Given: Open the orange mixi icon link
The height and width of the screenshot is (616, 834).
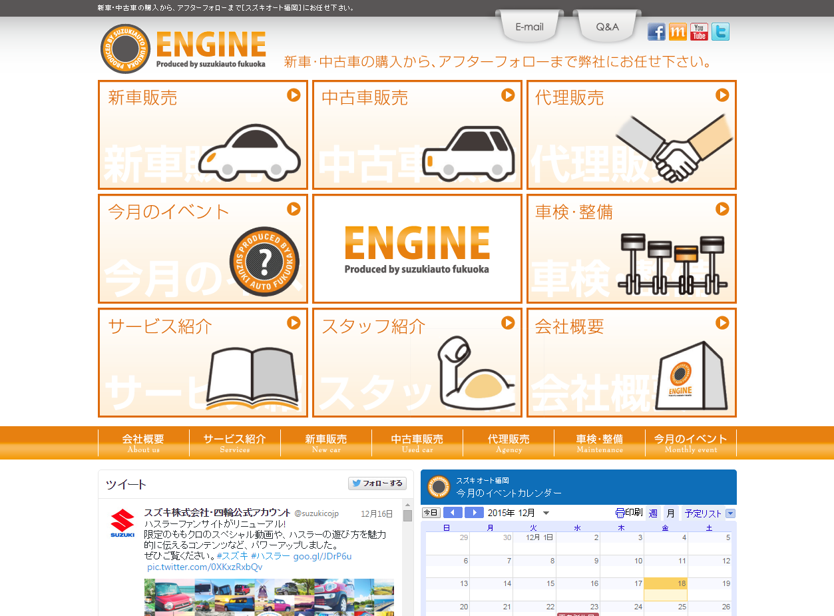Looking at the screenshot, I should click(678, 31).
